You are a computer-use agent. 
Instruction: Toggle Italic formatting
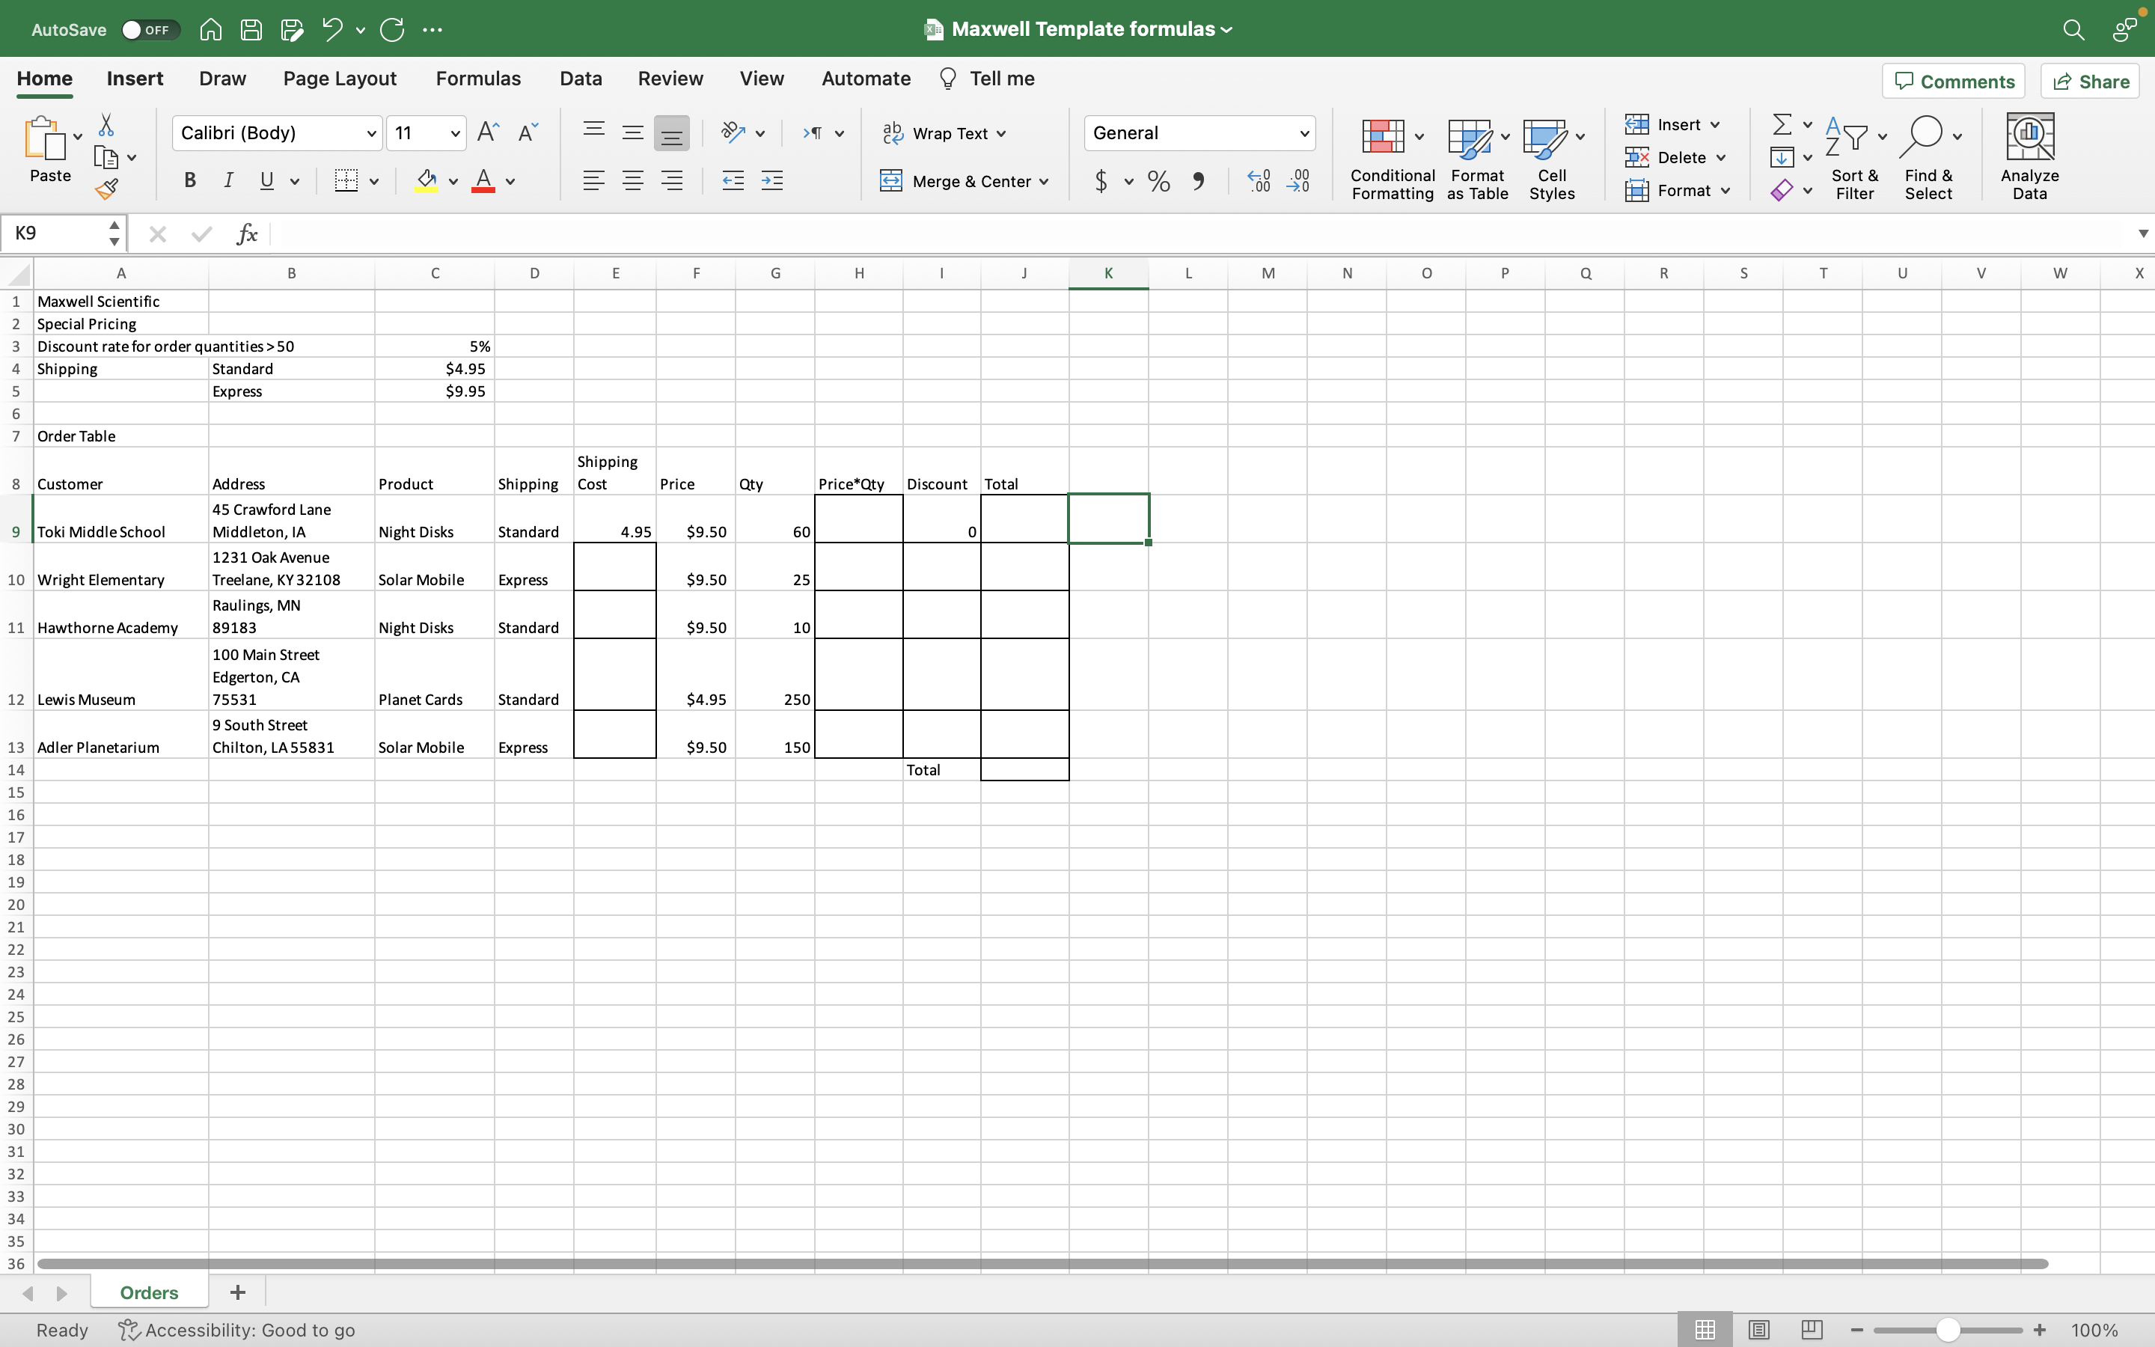coord(228,181)
